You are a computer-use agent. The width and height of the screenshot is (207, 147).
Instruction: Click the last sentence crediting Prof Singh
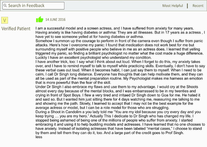point(144,133)
